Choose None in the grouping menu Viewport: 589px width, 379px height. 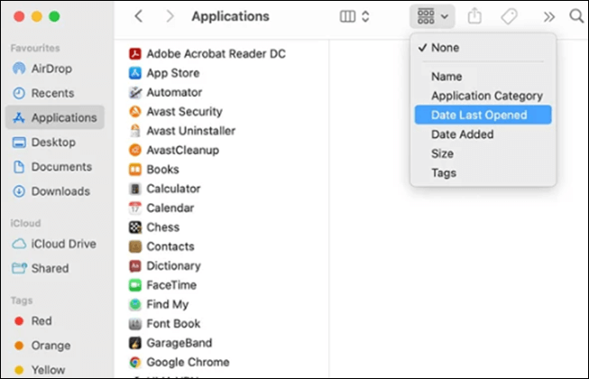[x=483, y=48]
